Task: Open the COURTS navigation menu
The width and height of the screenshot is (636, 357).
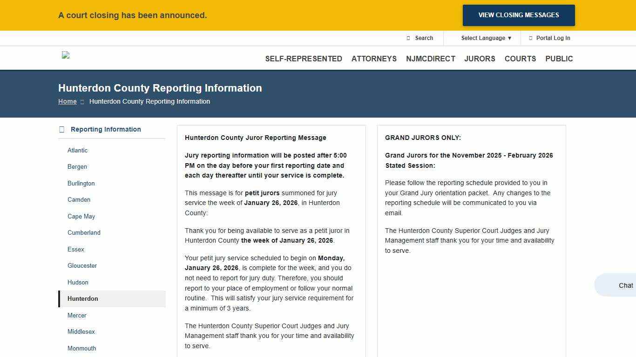Action: [x=520, y=59]
